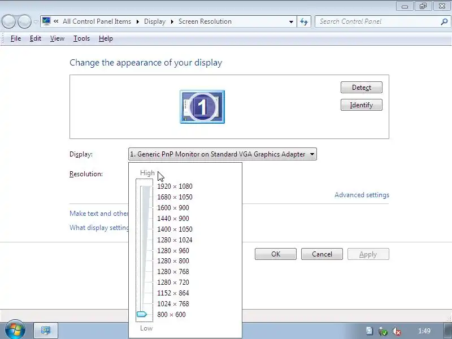This screenshot has width=452, height=339.
Task: Choose 800 × 600 resolution
Action: (171, 315)
